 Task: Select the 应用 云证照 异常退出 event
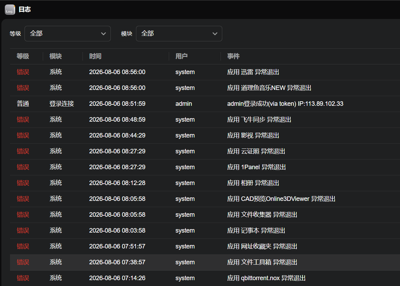click(x=256, y=151)
